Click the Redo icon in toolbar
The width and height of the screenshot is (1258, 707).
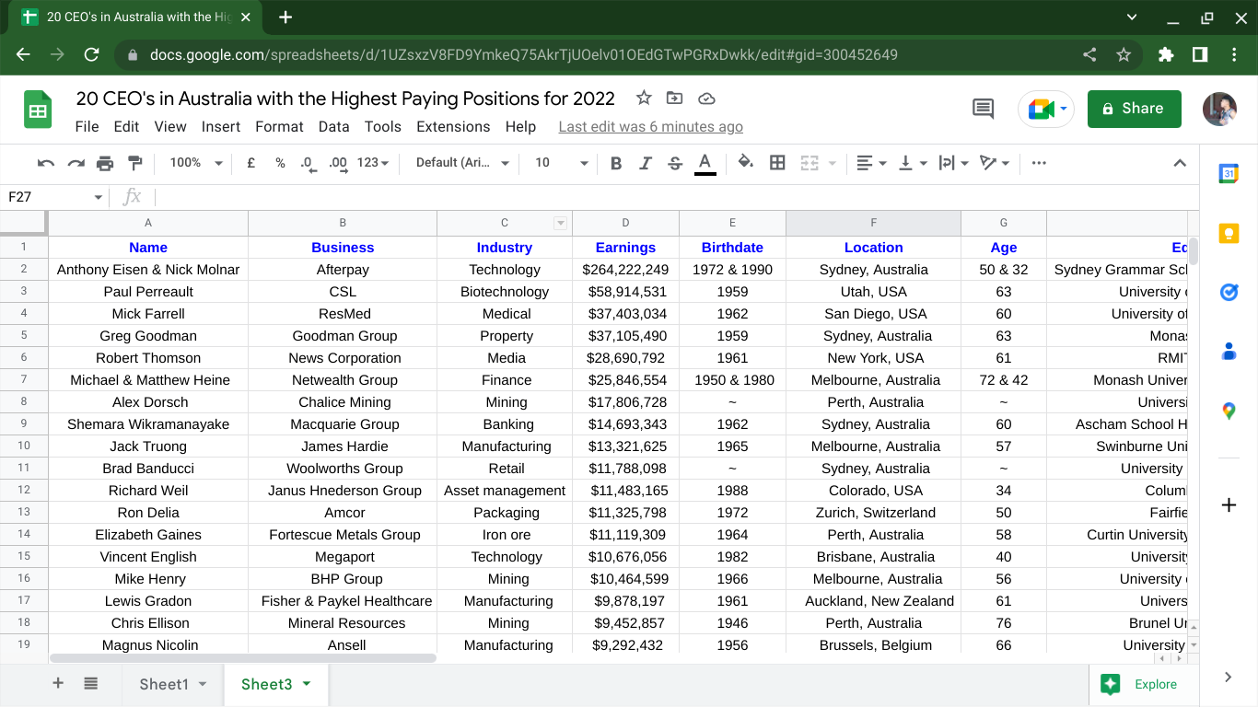(76, 163)
